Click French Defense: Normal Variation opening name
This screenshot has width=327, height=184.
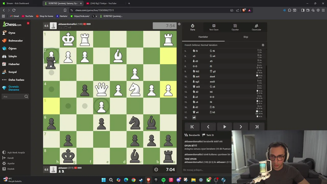201,45
